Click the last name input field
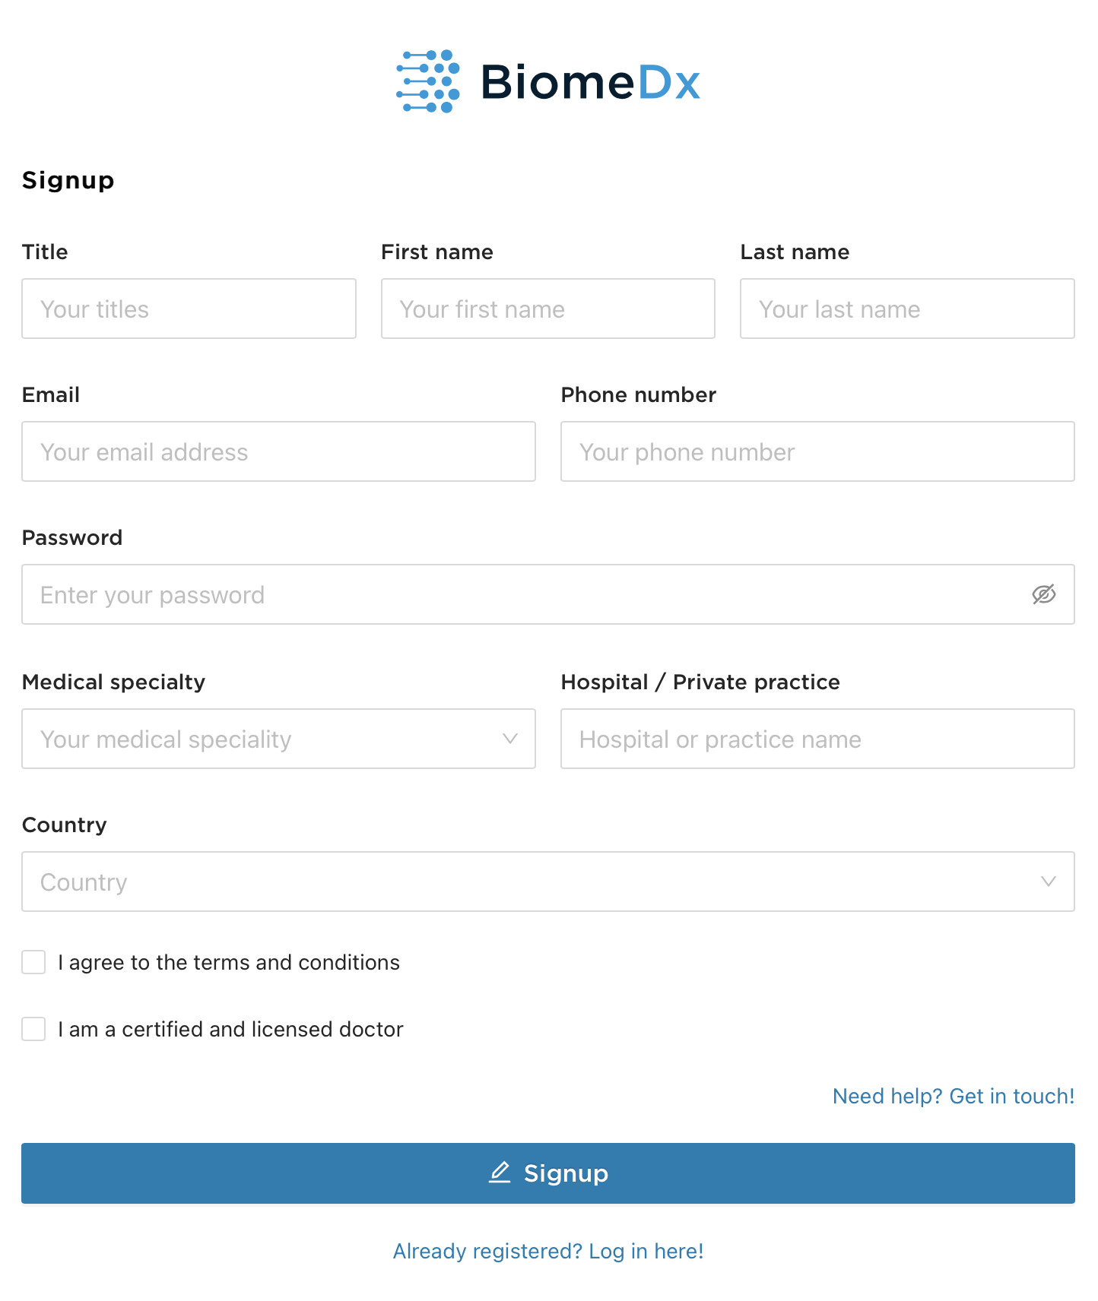This screenshot has height=1301, width=1098. pos(907,309)
